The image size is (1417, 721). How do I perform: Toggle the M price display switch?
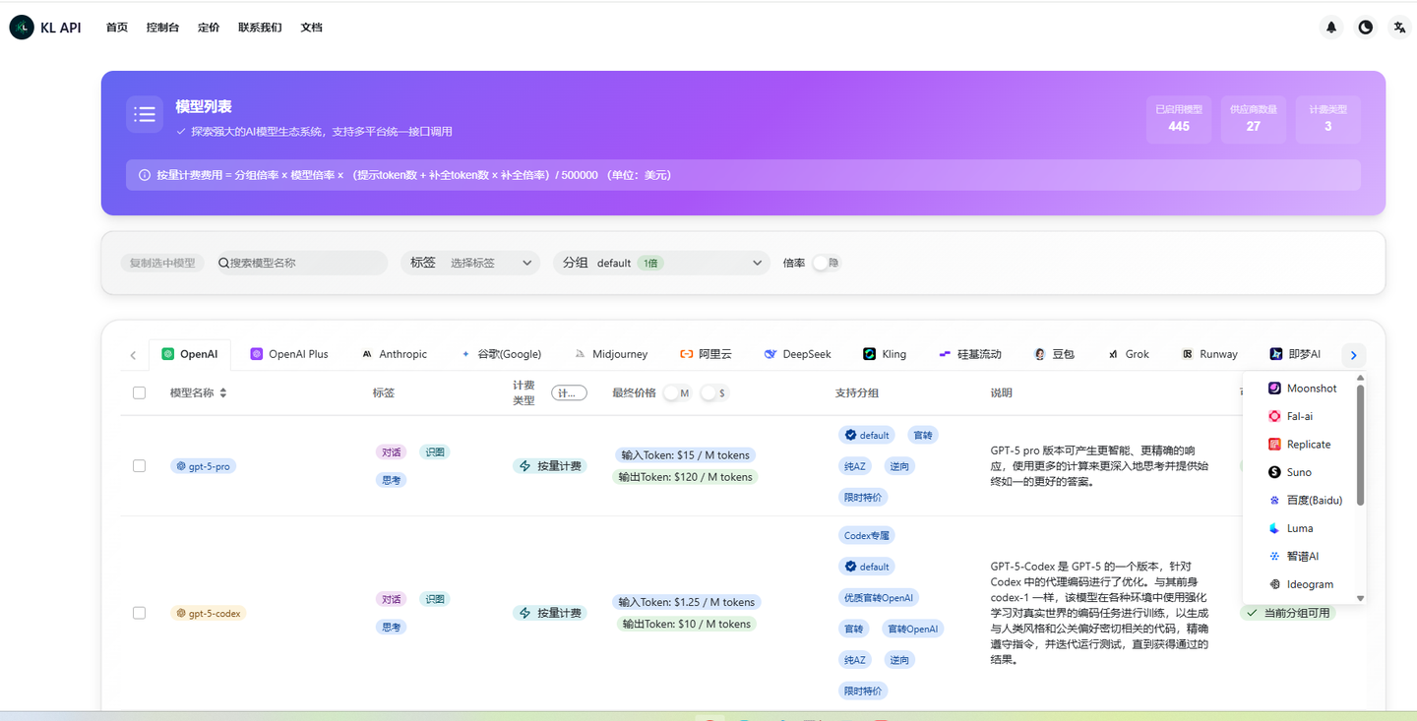coord(677,391)
